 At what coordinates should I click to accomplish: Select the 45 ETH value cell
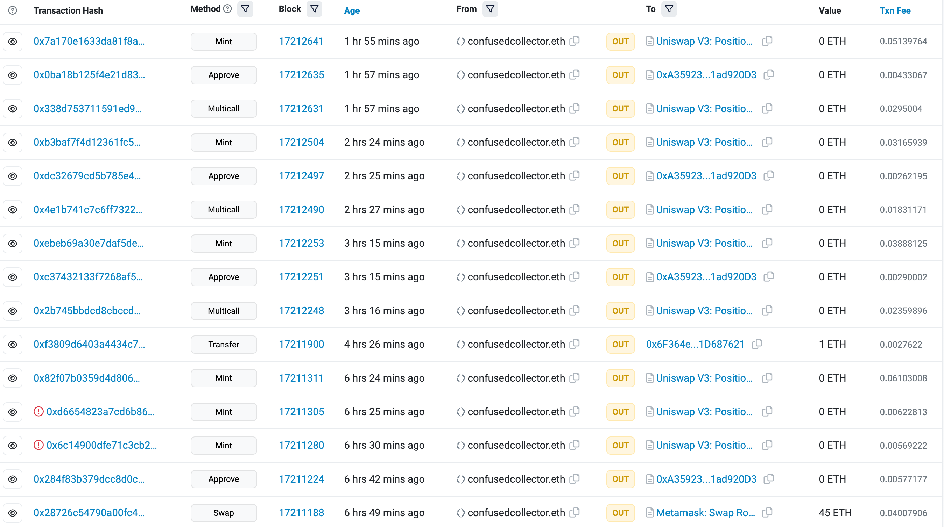click(x=835, y=513)
